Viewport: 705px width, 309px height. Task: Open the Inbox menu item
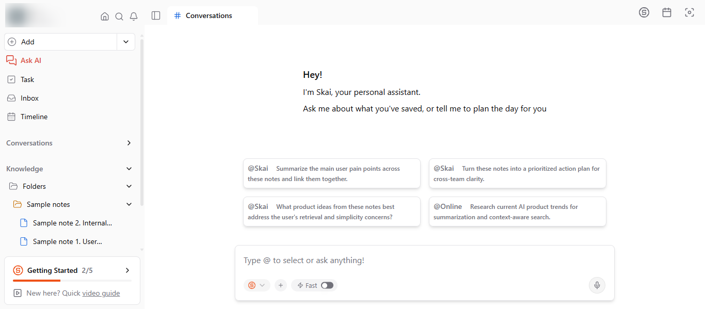(29, 98)
